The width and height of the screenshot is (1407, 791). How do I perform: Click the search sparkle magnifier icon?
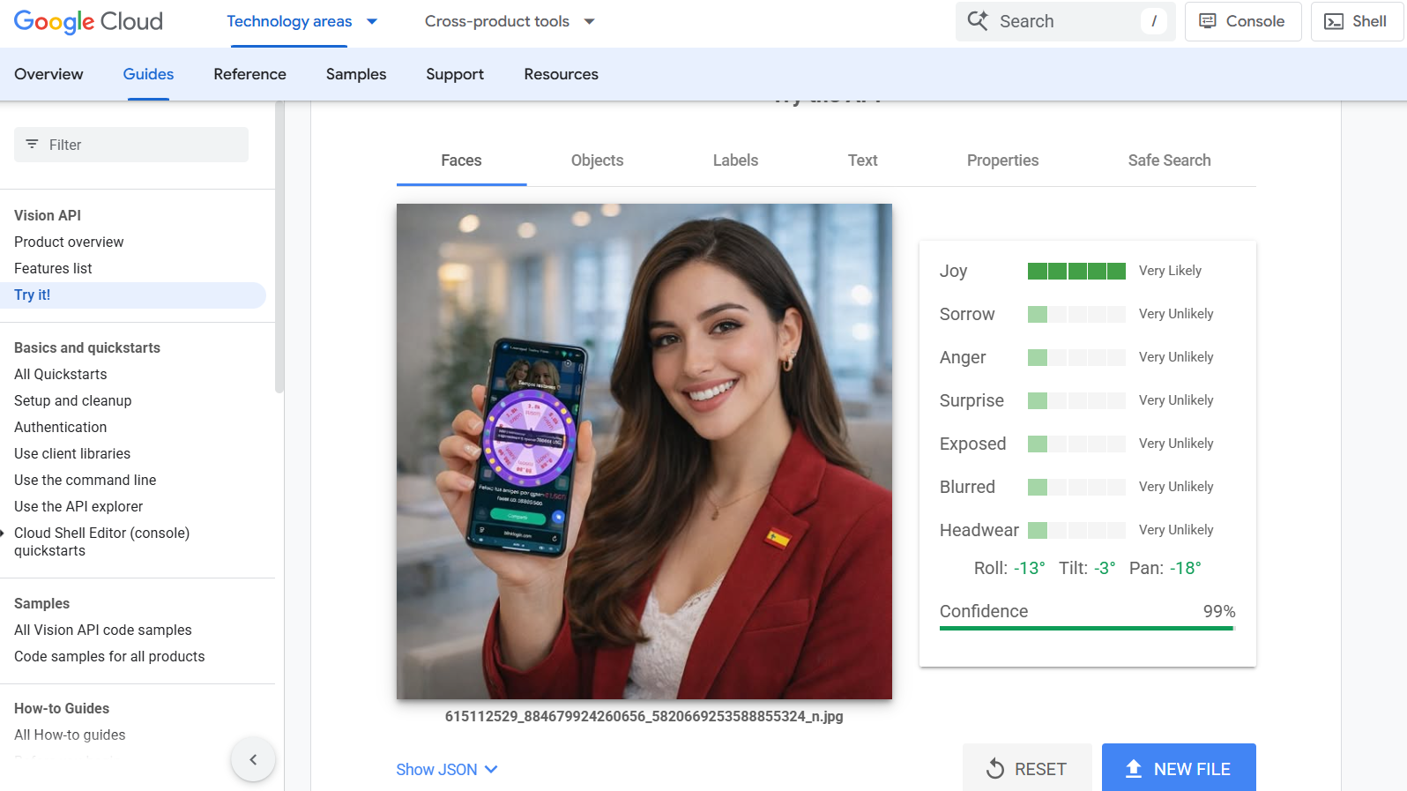point(978,21)
